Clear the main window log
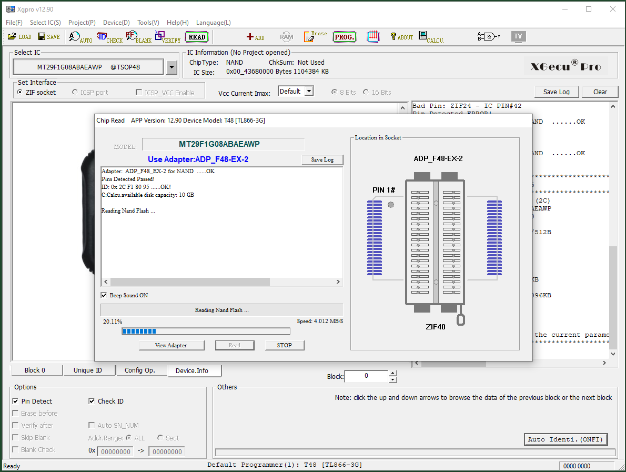Viewport: 626px width, 472px height. point(600,92)
